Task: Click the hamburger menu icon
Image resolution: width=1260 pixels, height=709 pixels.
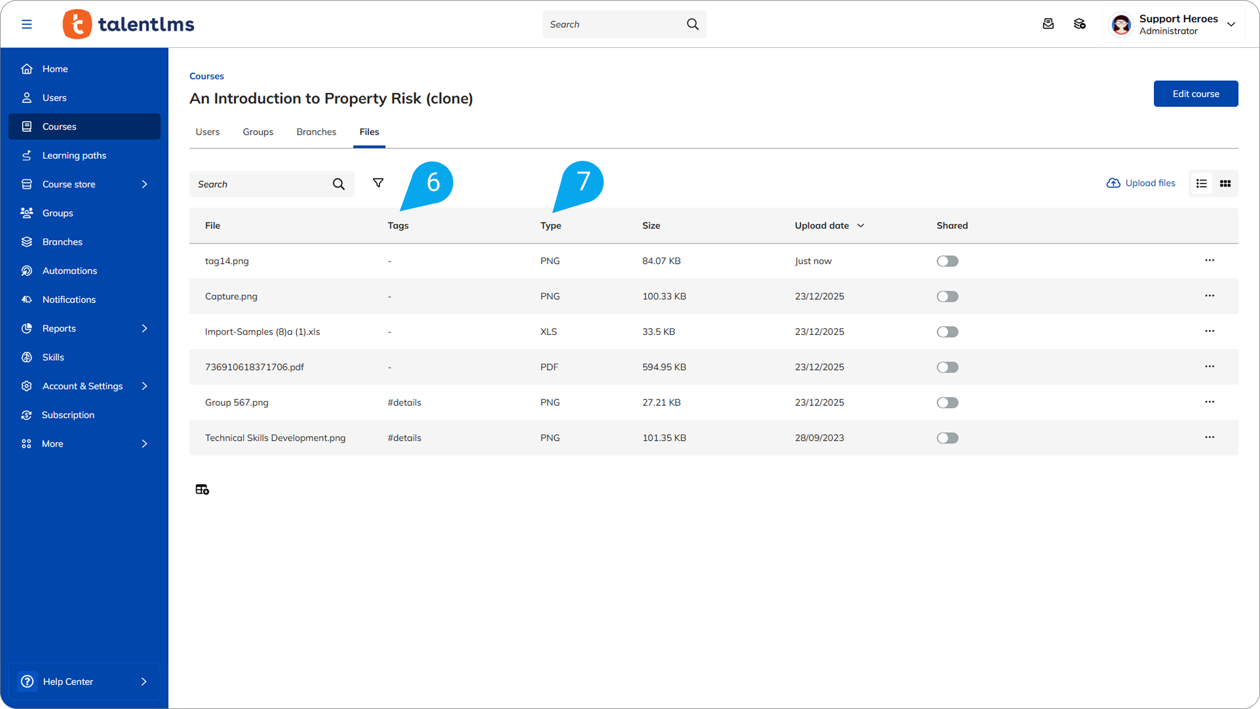Action: (x=26, y=24)
